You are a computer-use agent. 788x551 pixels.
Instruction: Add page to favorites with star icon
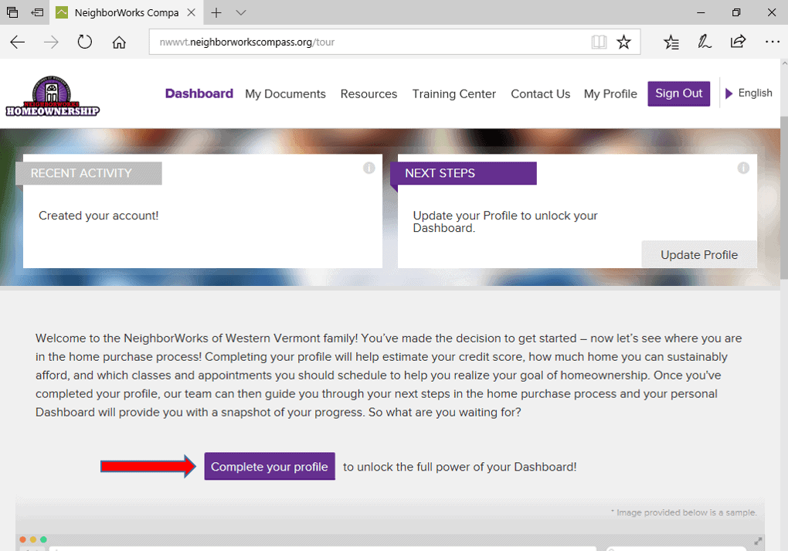623,42
